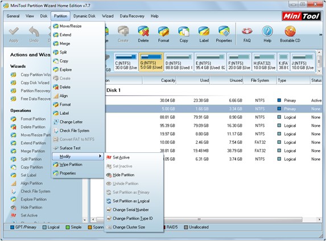Viewport: 326px width, 241px height.
Task: Select Wipe Partition menu entry
Action: pyautogui.click(x=78, y=164)
